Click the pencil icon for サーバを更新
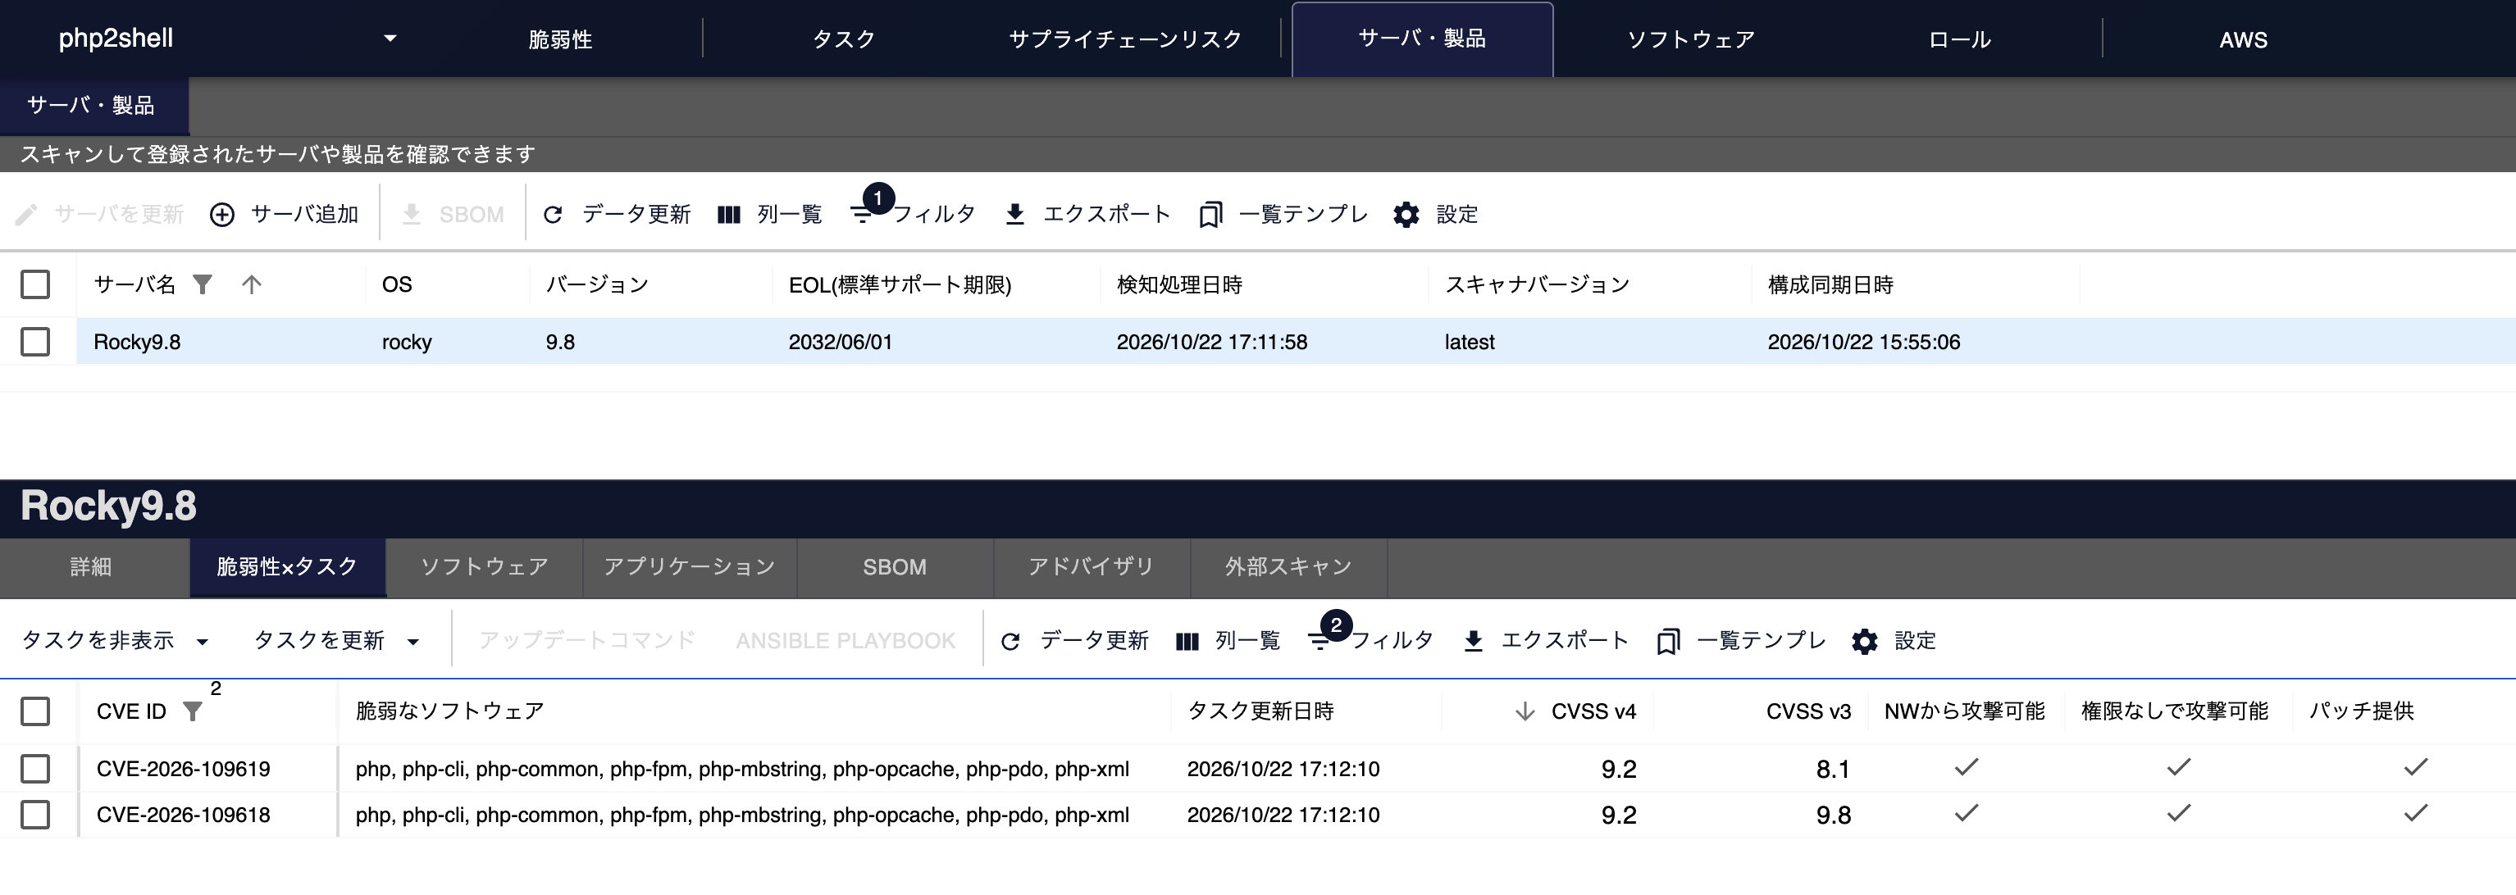This screenshot has width=2516, height=895. 26,215
